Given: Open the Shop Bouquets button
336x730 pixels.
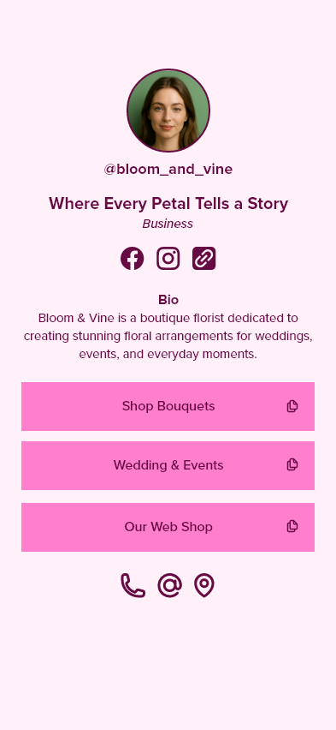Looking at the screenshot, I should [168, 406].
